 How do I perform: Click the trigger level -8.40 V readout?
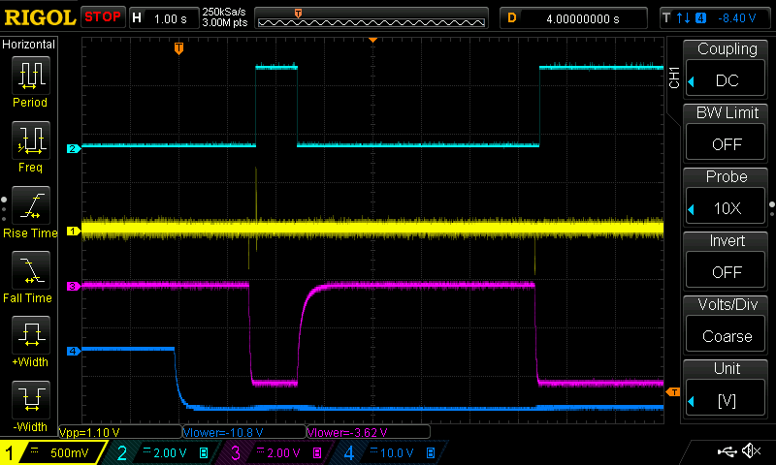737,18
